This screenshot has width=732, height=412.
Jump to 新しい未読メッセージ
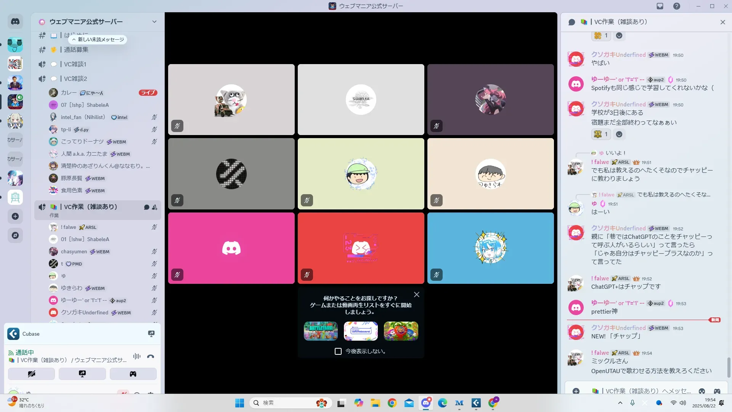(x=98, y=40)
